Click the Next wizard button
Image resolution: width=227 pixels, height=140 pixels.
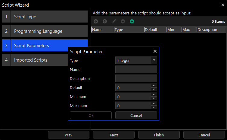click(x=114, y=135)
